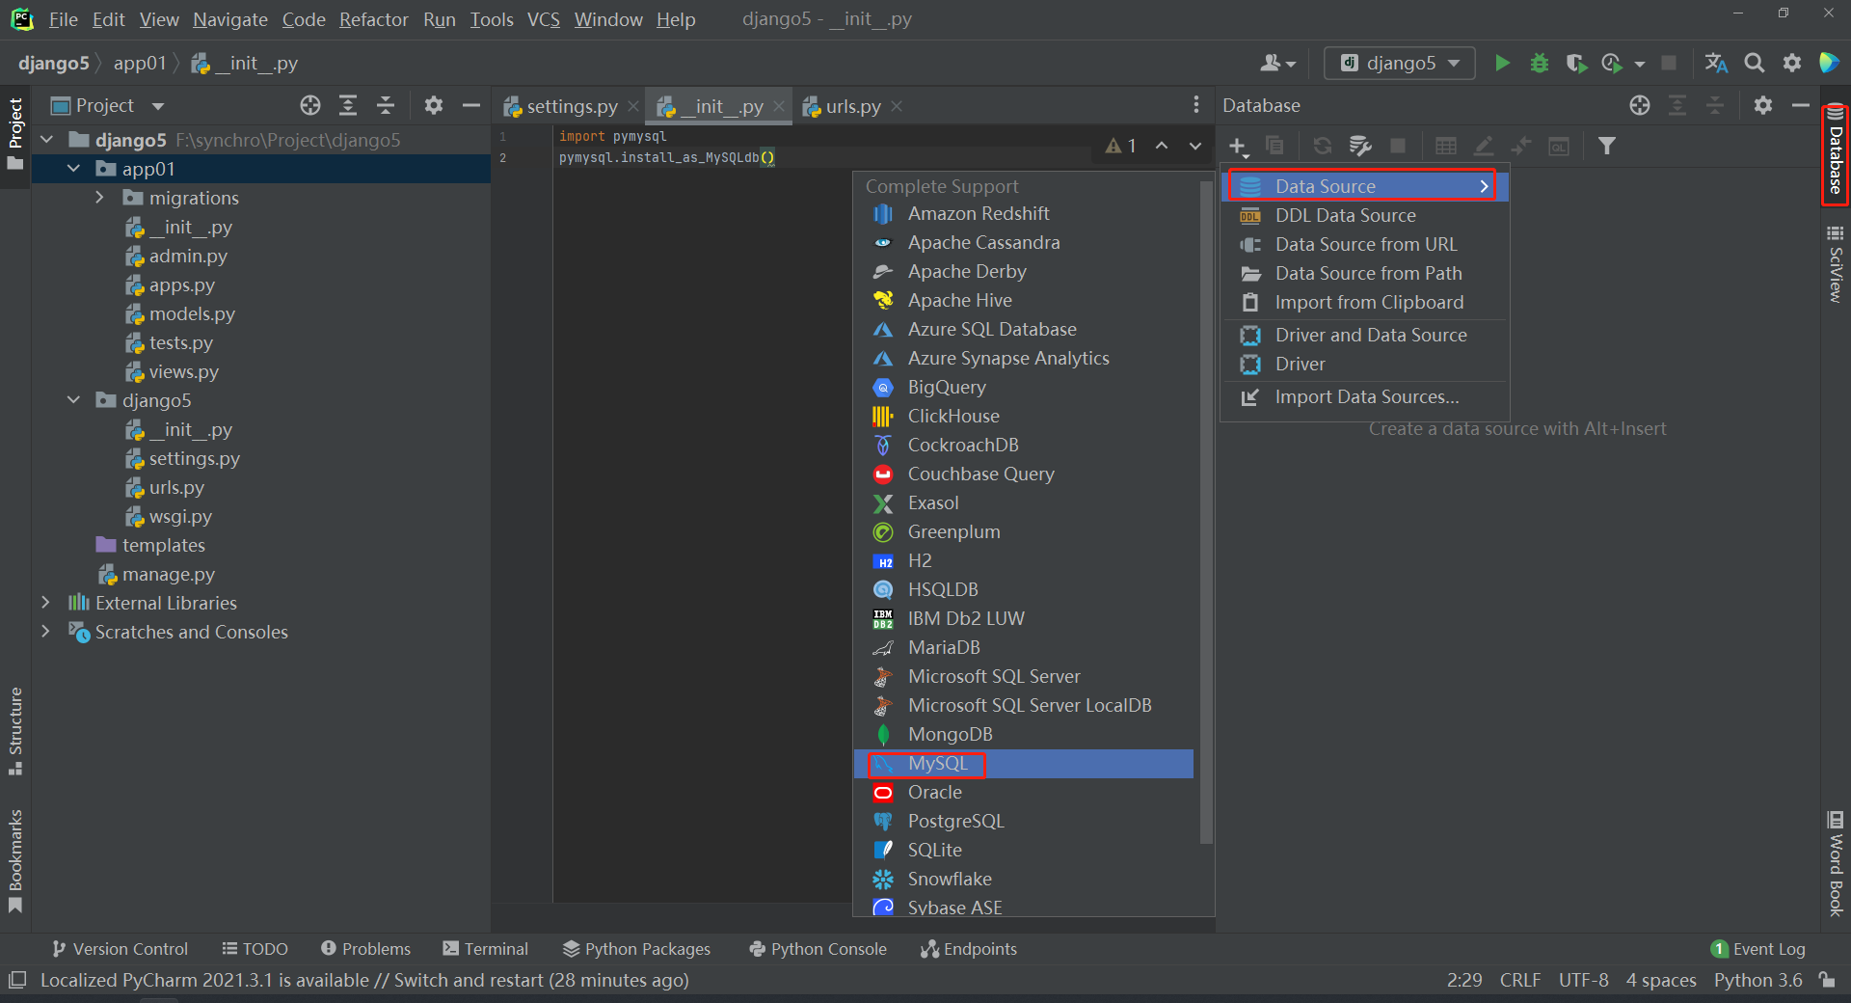
Task: Switch to settings.py editor tab
Action: [x=572, y=106]
